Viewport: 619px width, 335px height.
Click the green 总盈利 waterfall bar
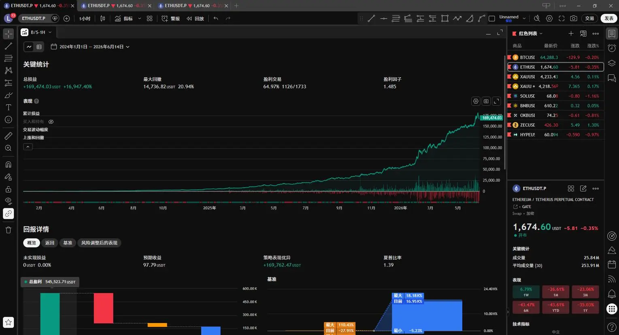[50, 314]
